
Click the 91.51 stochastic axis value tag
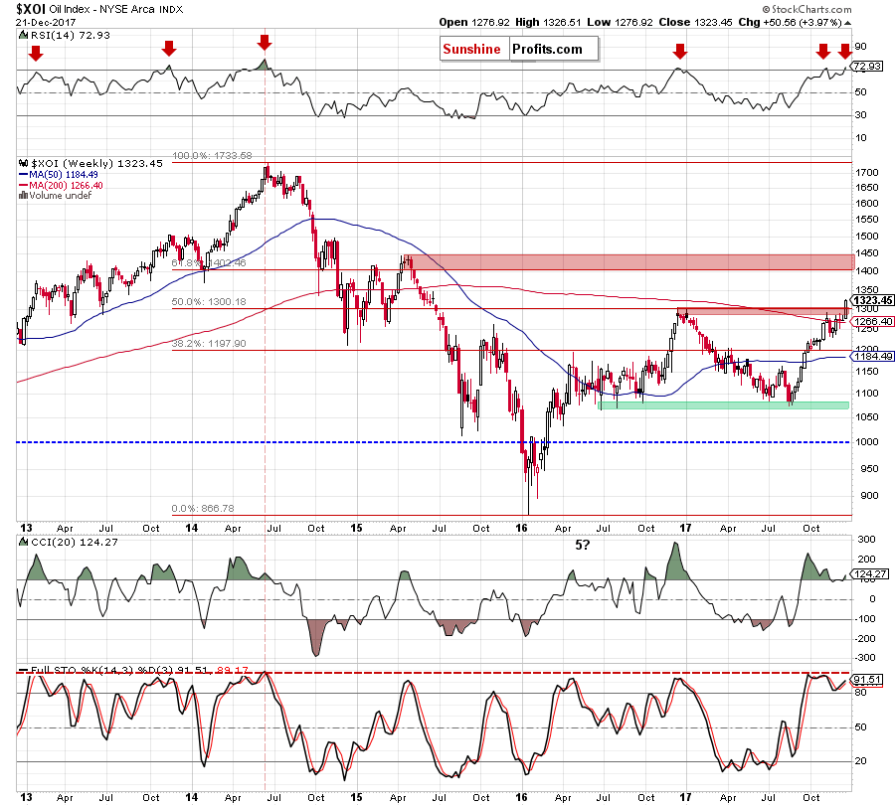[867, 680]
